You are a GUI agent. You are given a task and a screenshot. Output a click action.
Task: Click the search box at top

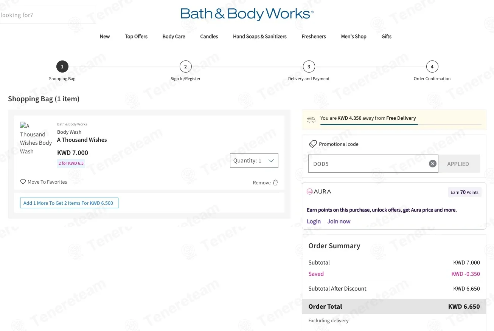pos(48,15)
